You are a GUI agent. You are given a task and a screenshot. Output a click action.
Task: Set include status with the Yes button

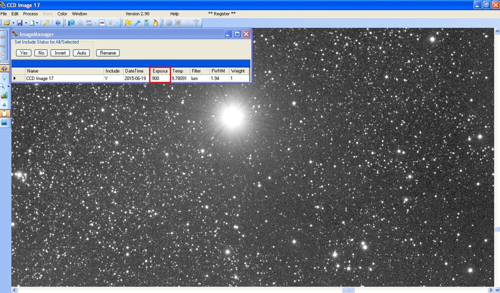[x=23, y=53]
